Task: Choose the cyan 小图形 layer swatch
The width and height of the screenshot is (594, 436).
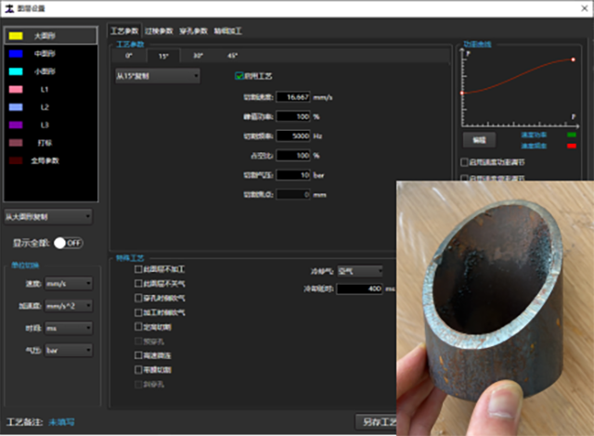Action: click(x=18, y=71)
